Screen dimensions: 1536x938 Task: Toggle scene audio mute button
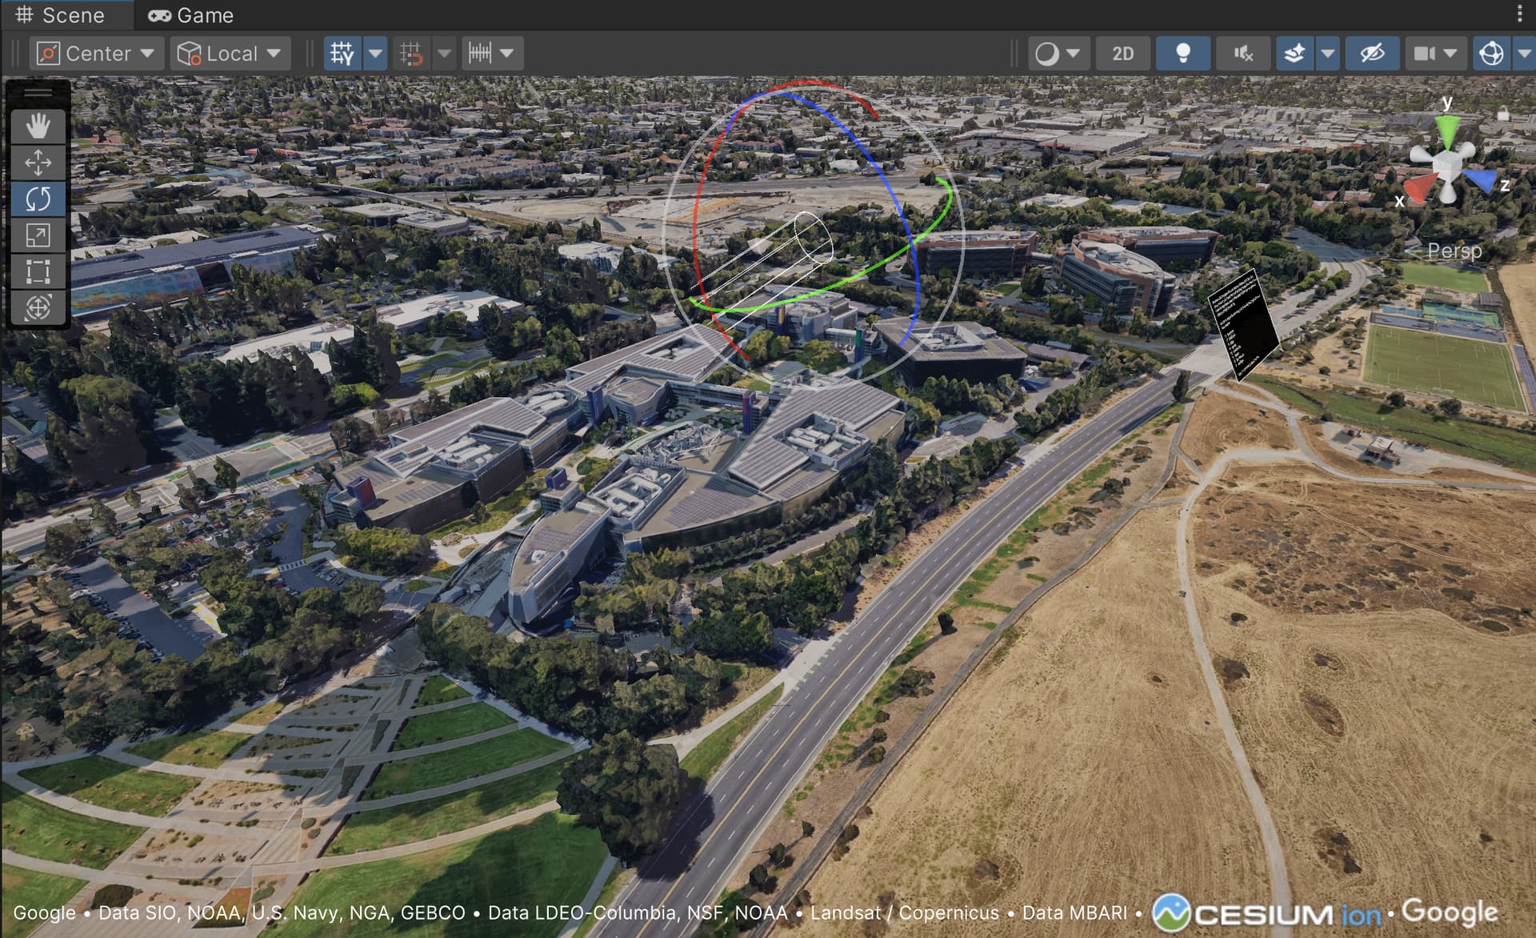click(x=1242, y=54)
